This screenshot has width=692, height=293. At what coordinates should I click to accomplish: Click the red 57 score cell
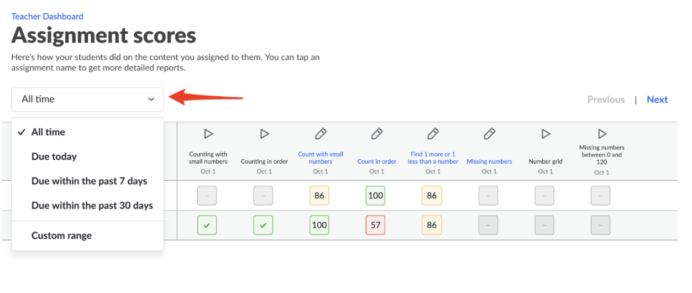click(x=376, y=225)
